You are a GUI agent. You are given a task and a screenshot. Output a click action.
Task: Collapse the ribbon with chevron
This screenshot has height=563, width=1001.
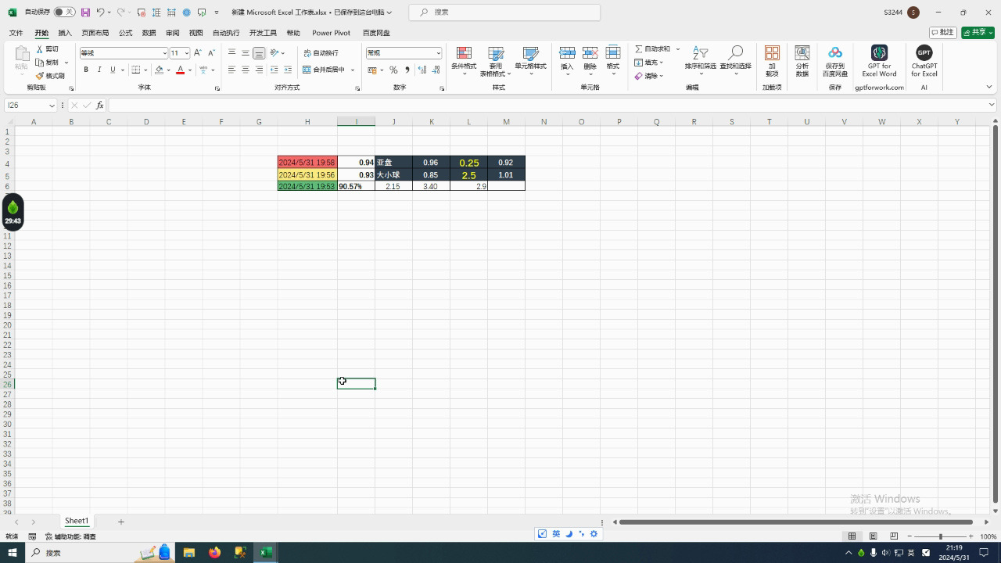coord(988,87)
